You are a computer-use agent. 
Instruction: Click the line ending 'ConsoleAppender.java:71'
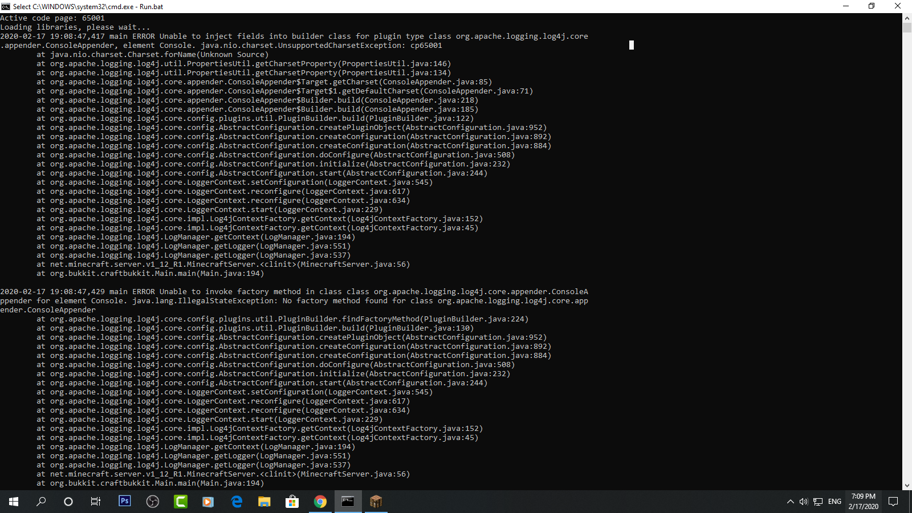(285, 91)
